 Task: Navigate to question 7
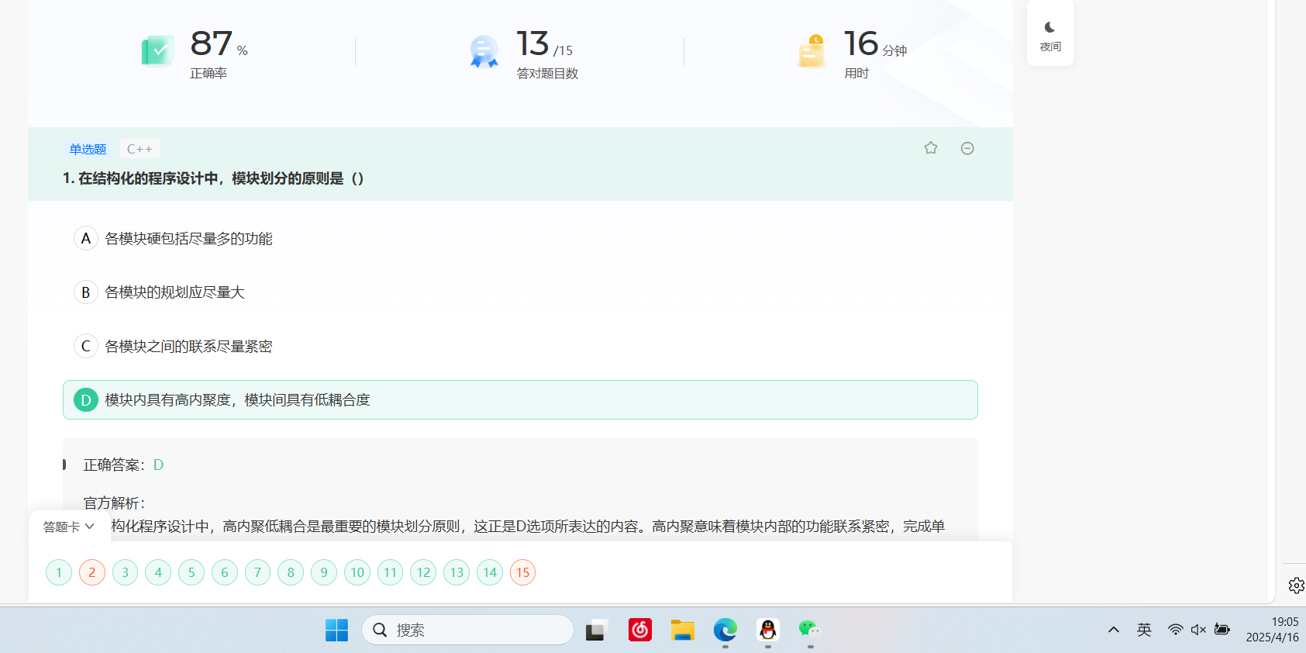point(258,572)
